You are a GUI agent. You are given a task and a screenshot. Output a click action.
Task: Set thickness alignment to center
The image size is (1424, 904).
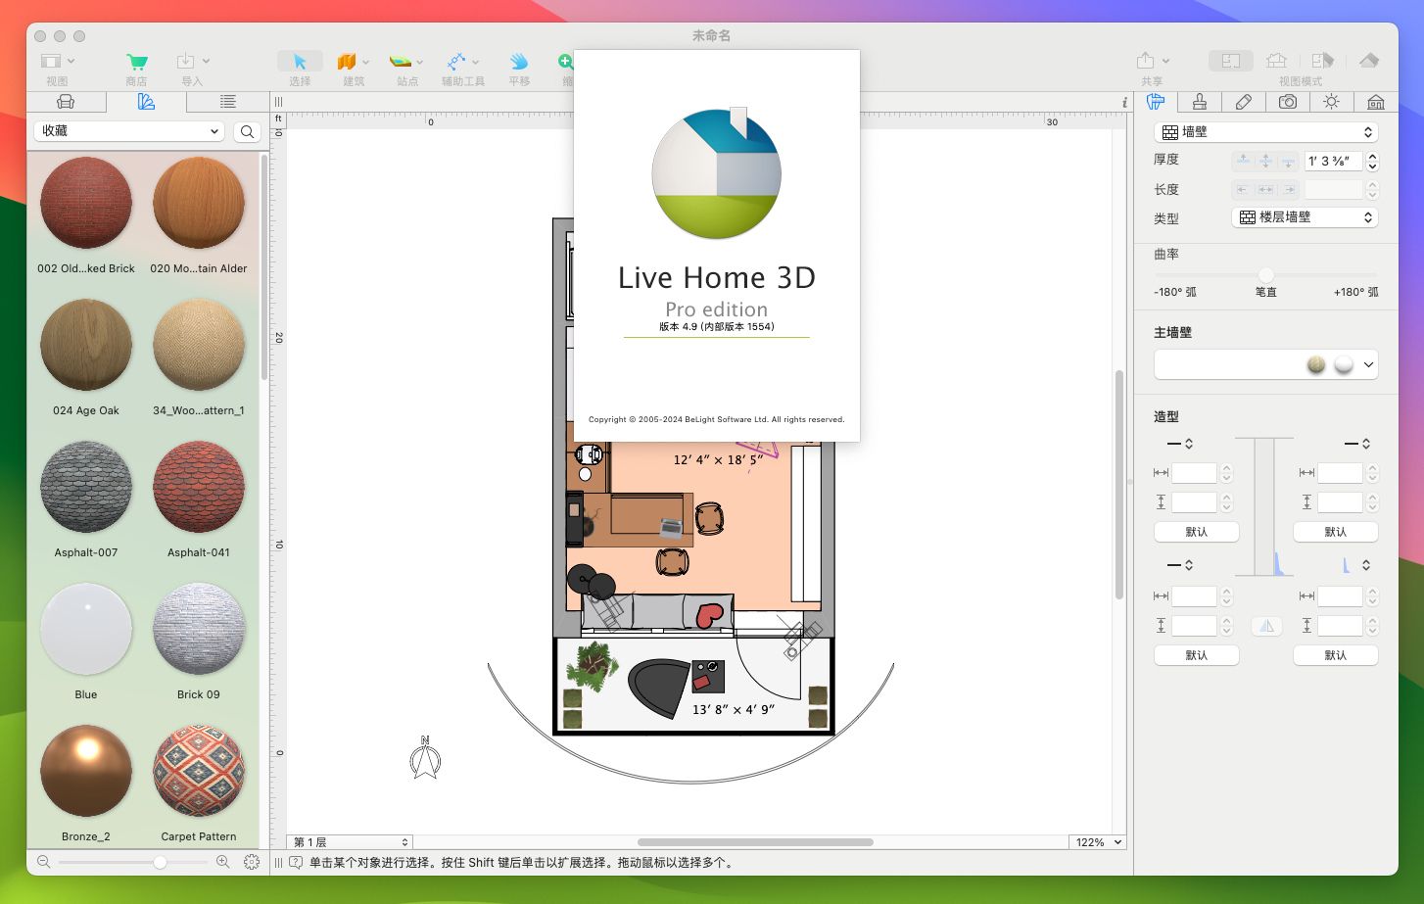tap(1265, 161)
